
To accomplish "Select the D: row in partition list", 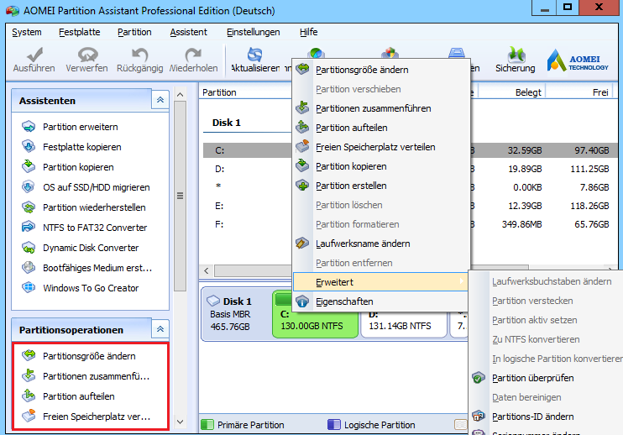I will pos(410,169).
